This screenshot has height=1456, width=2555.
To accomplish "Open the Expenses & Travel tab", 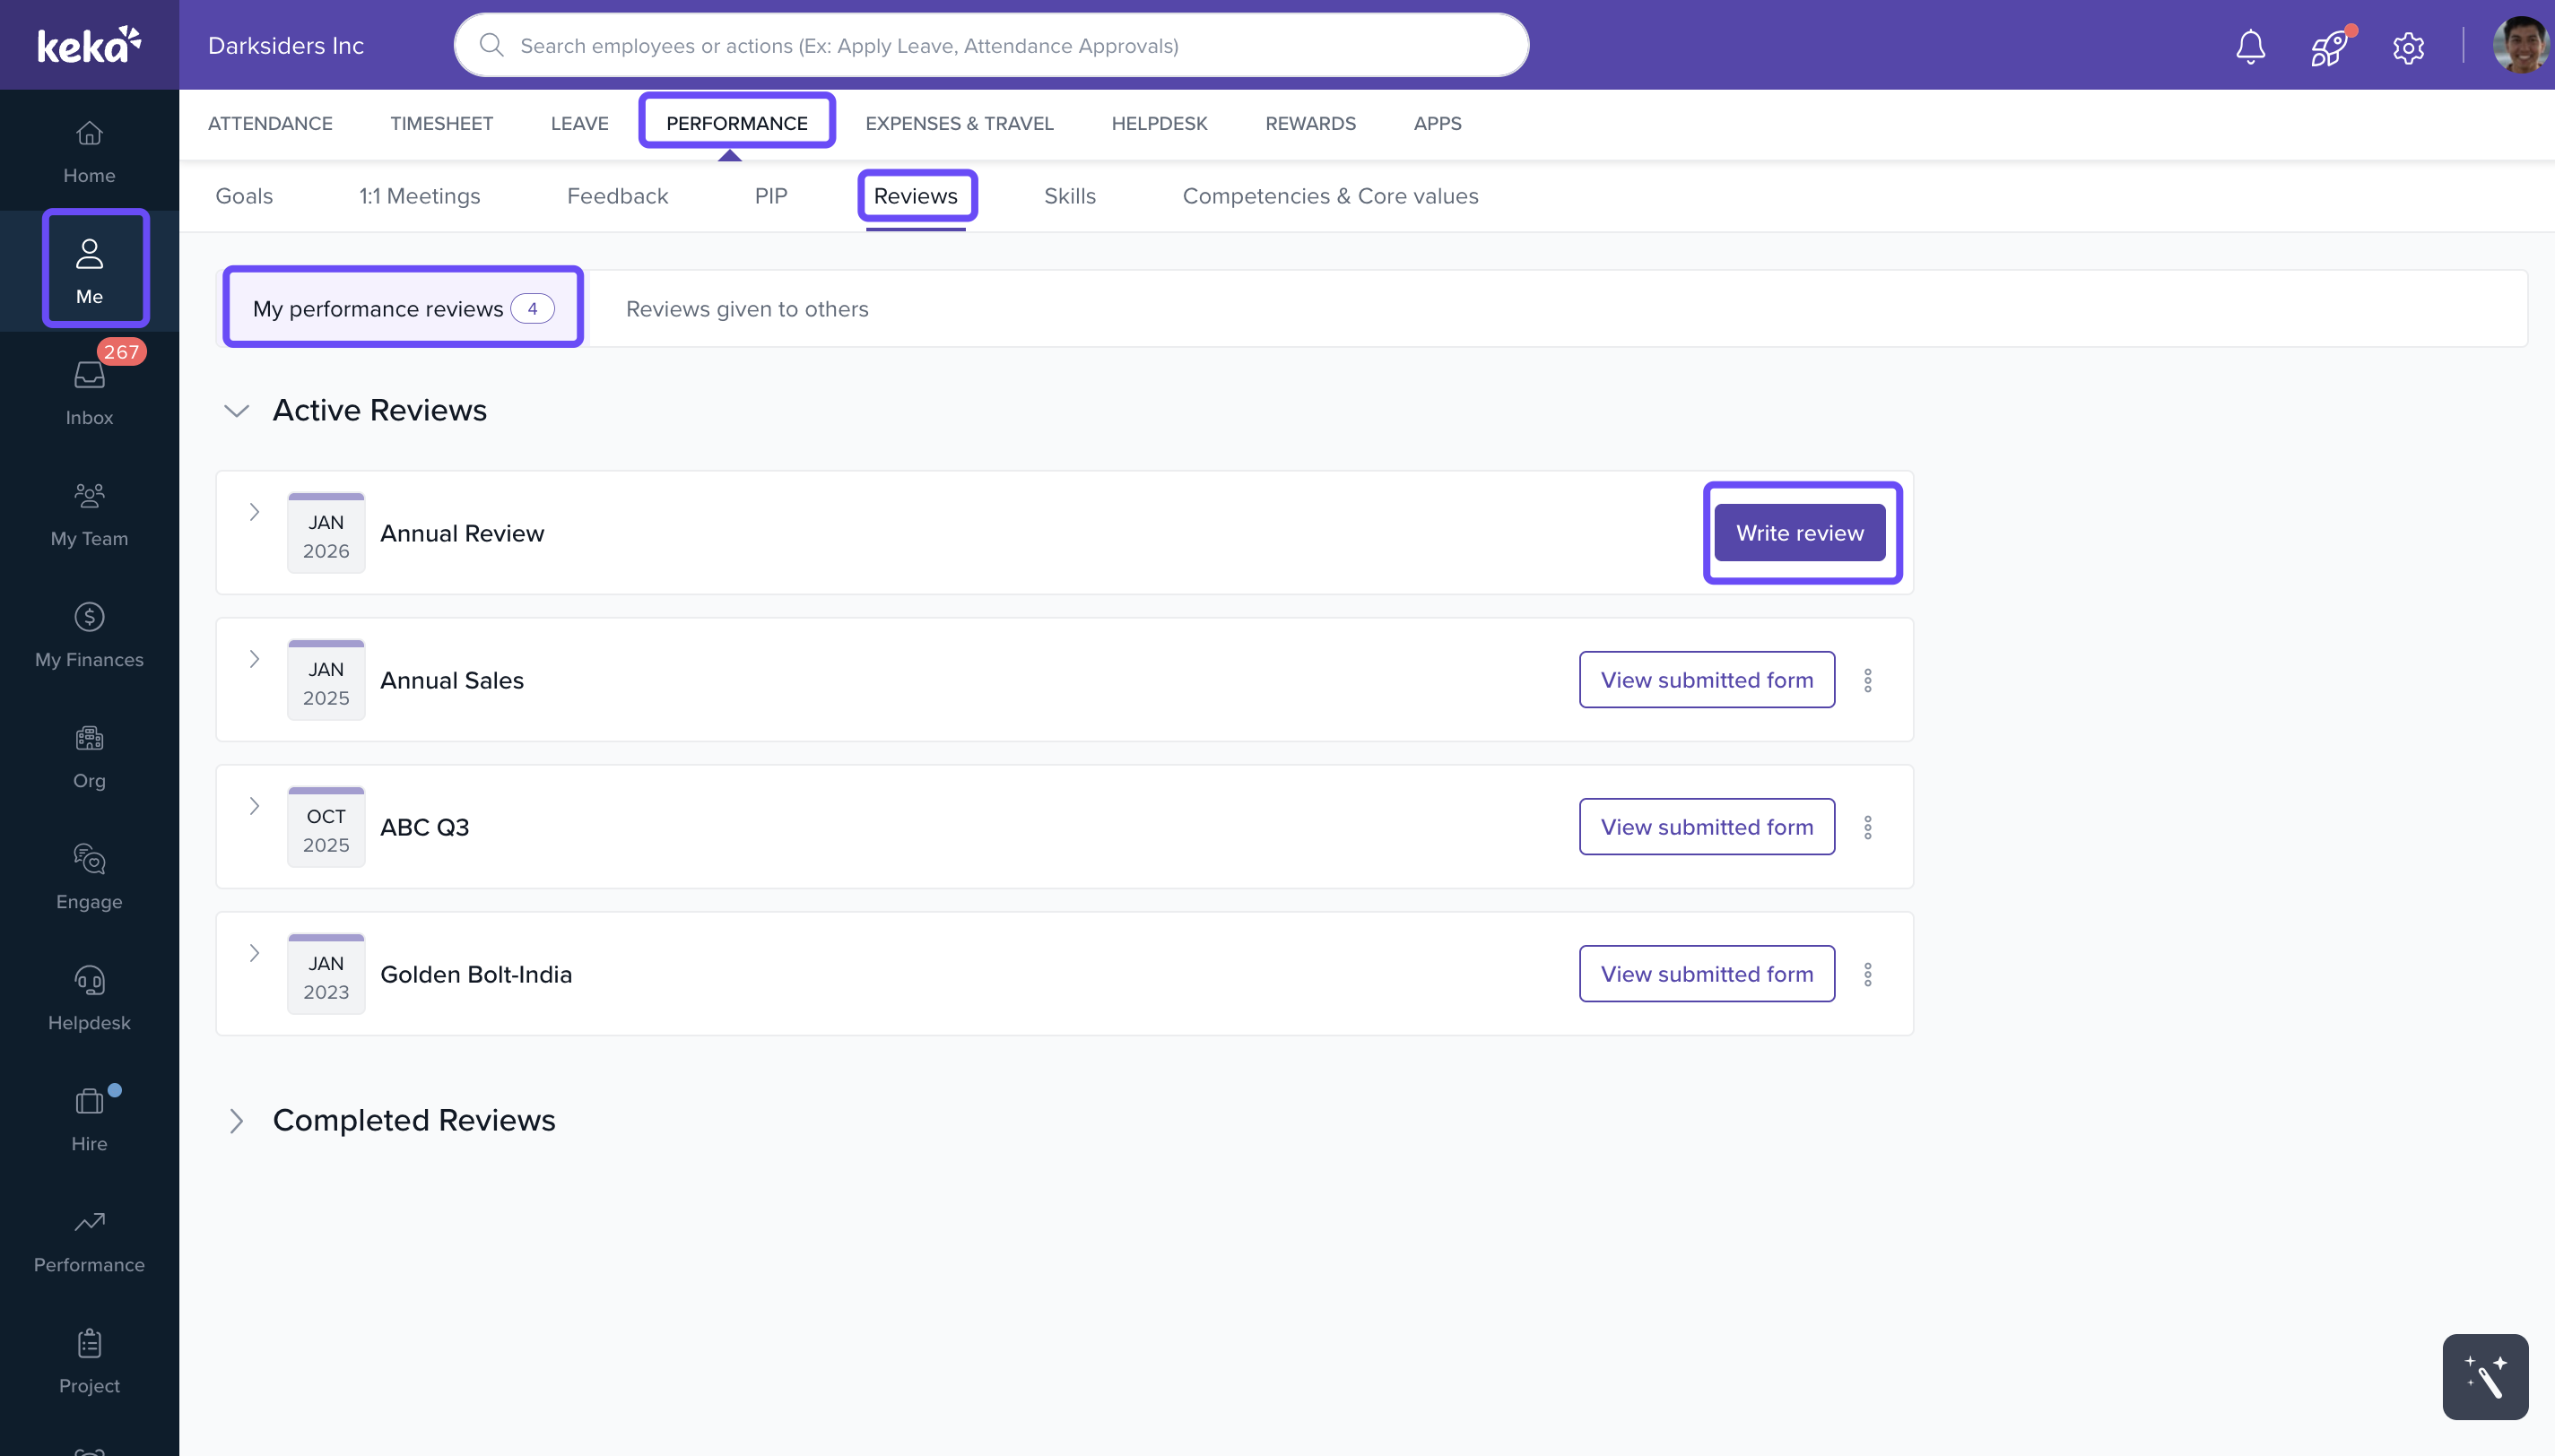I will coord(959,123).
